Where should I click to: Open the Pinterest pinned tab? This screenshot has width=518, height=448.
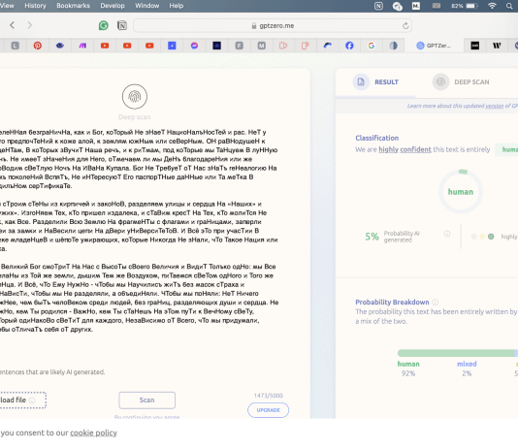tap(38, 46)
